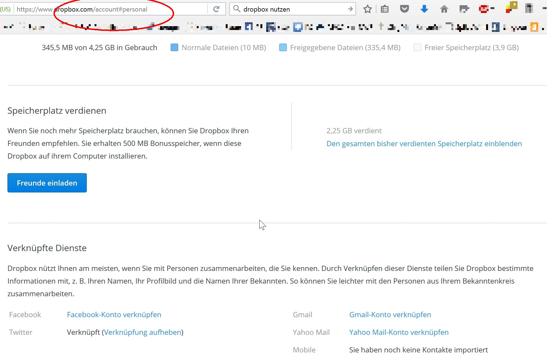Screen dimensions: 547x356
Task: Connect a Yahoo Mail account
Action: (x=398, y=332)
